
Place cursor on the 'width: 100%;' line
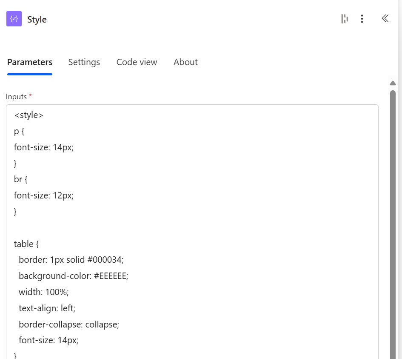click(x=43, y=292)
